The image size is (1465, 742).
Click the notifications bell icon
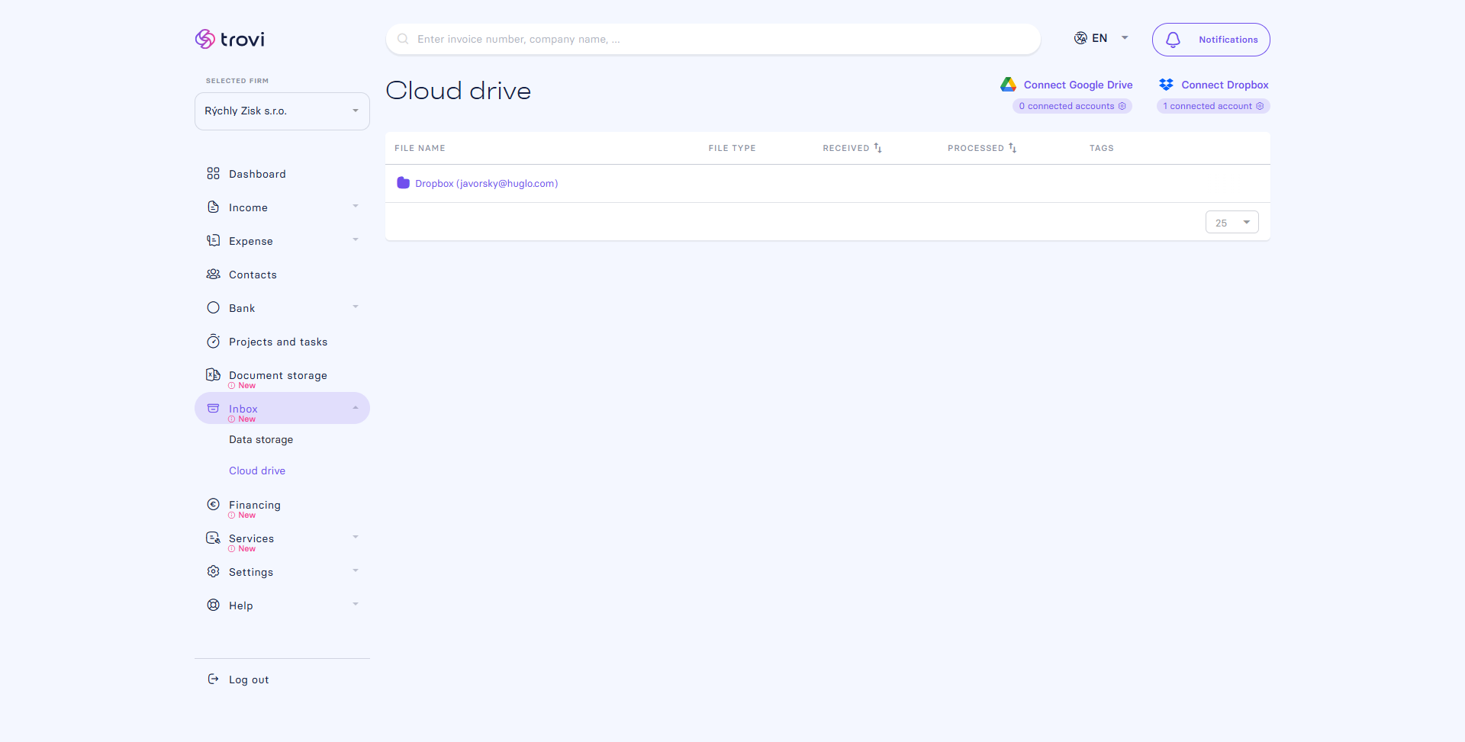click(x=1174, y=40)
